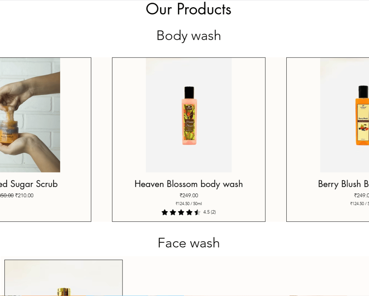The height and width of the screenshot is (296, 369).
Task: Click the Sugar Scrub product title
Action: click(29, 184)
